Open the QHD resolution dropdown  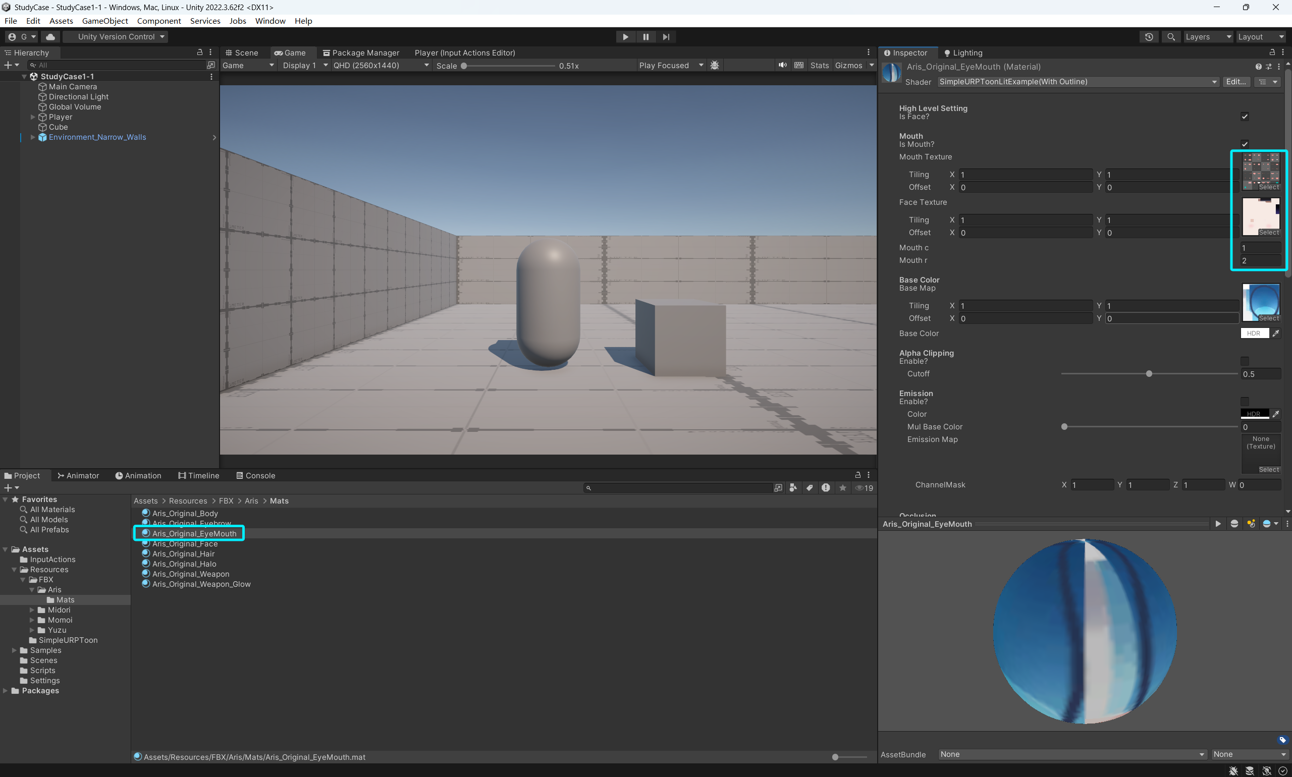tap(381, 66)
